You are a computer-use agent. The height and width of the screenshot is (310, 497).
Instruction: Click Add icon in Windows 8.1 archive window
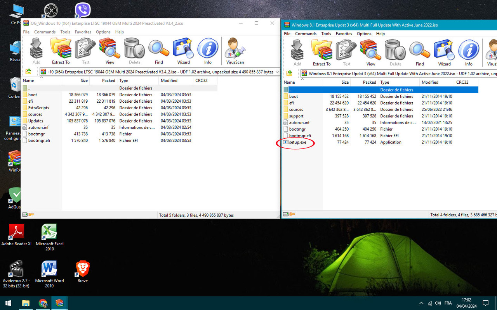pyautogui.click(x=297, y=53)
